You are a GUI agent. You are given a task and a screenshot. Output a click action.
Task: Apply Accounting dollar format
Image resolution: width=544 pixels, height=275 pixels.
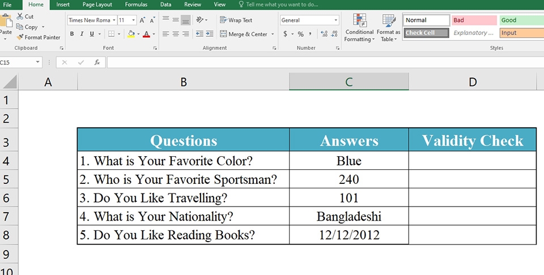click(285, 34)
